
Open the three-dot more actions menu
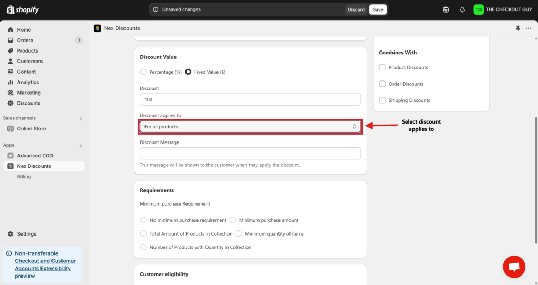click(529, 28)
